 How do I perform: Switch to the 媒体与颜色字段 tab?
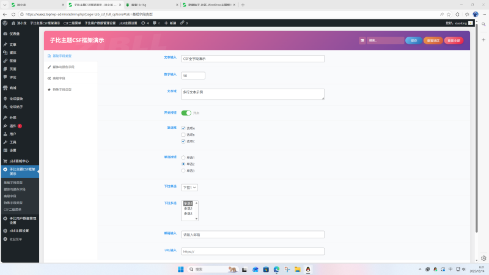coord(63,67)
